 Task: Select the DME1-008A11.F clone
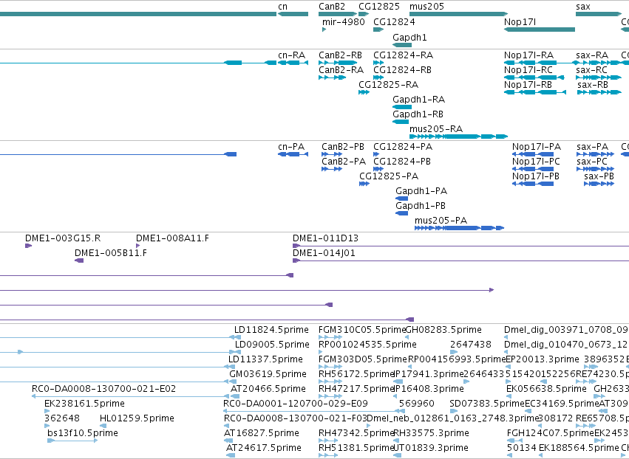(x=138, y=246)
